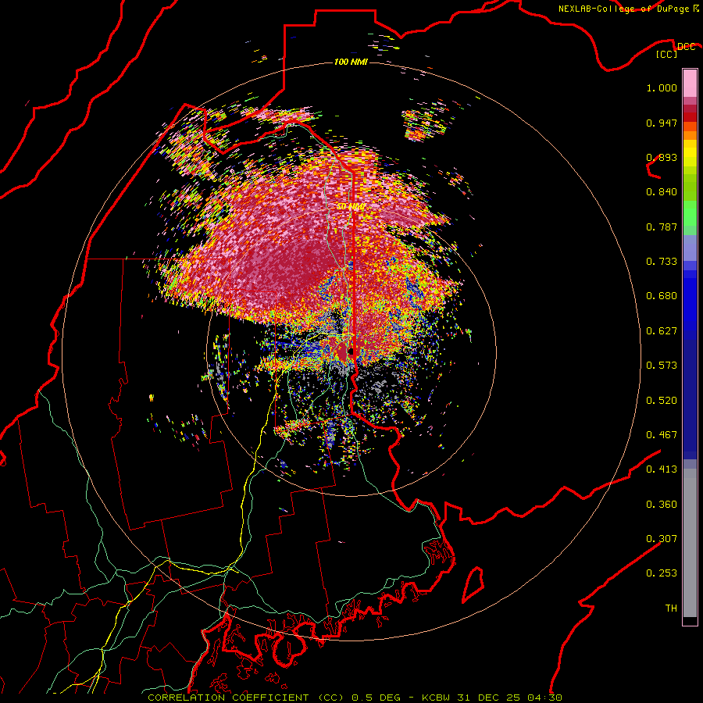Click the 0.680 legend value
This screenshot has width=703, height=703.
pos(662,296)
